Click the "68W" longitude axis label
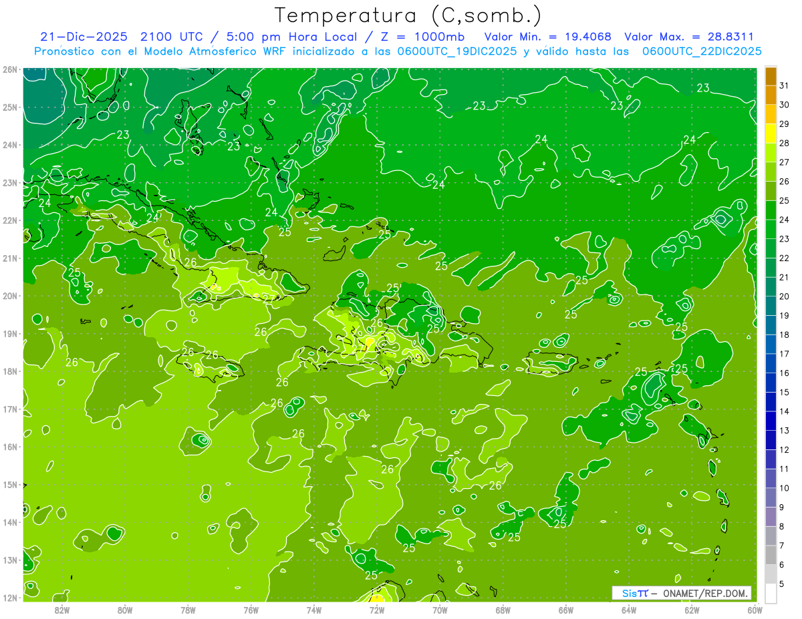The image size is (802, 619). 503,610
